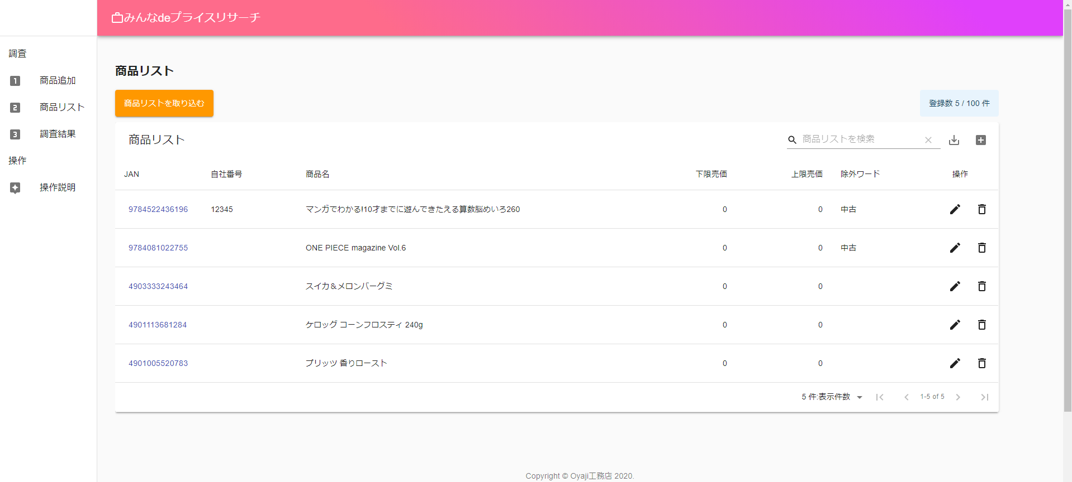Viewport: 1072px width, 482px height.
Task: Delete the ONE PIECE magazine Vol.6 row
Action: tap(981, 248)
